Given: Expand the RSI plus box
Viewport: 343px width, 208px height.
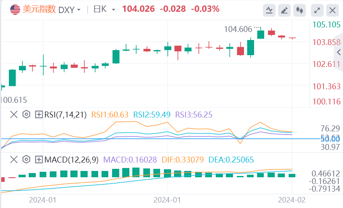Looking at the screenshot, I should pos(38,114).
